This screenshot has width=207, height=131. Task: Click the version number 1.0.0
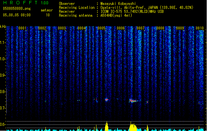coord(45,3)
